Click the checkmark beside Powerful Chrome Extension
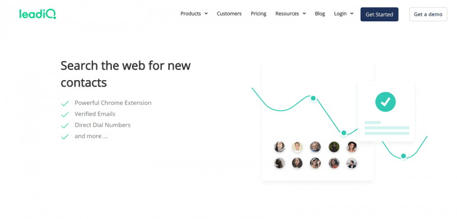457x219 pixels. (65, 103)
